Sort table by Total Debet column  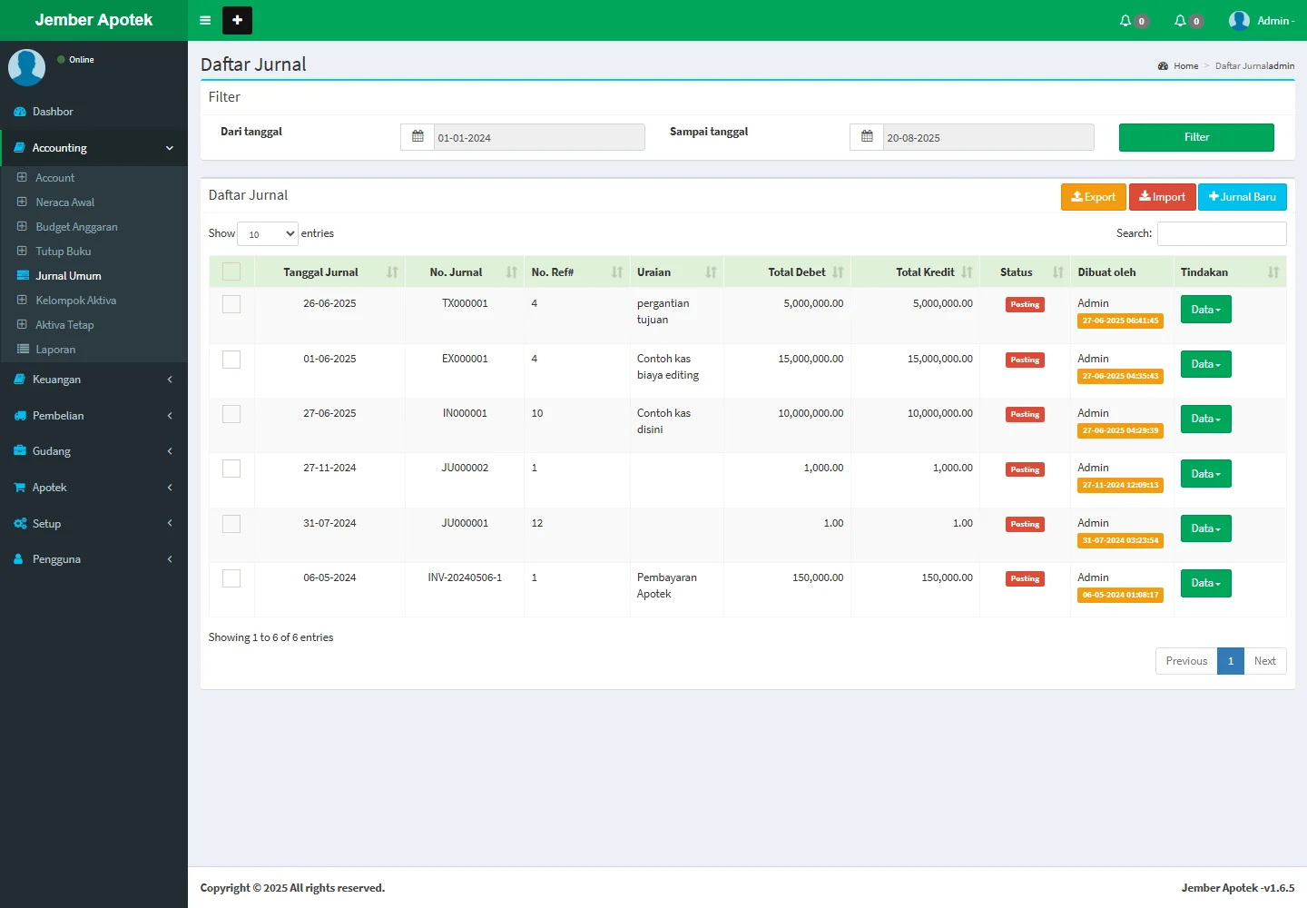pyautogui.click(x=796, y=272)
